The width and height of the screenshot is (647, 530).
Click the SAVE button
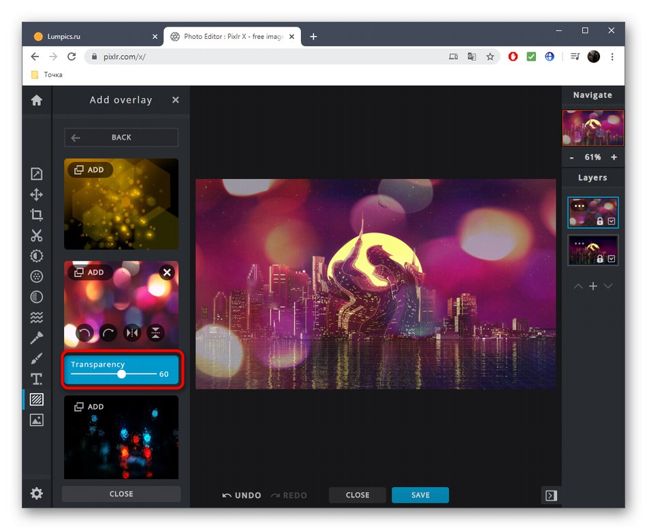(x=420, y=495)
